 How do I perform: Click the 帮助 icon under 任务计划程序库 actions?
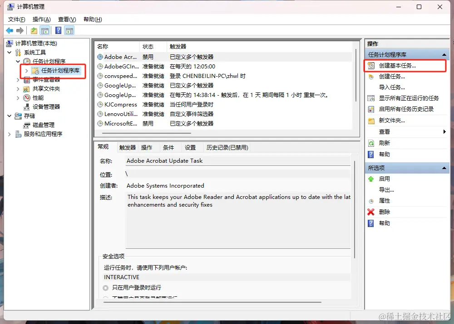click(371, 155)
